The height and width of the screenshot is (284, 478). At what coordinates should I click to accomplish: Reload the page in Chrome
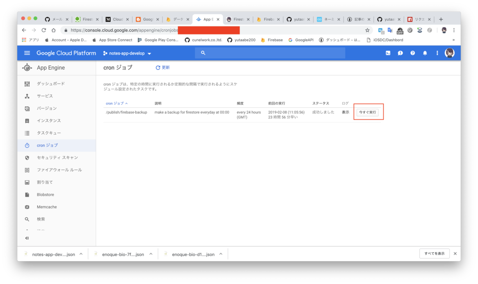pyautogui.click(x=43, y=30)
